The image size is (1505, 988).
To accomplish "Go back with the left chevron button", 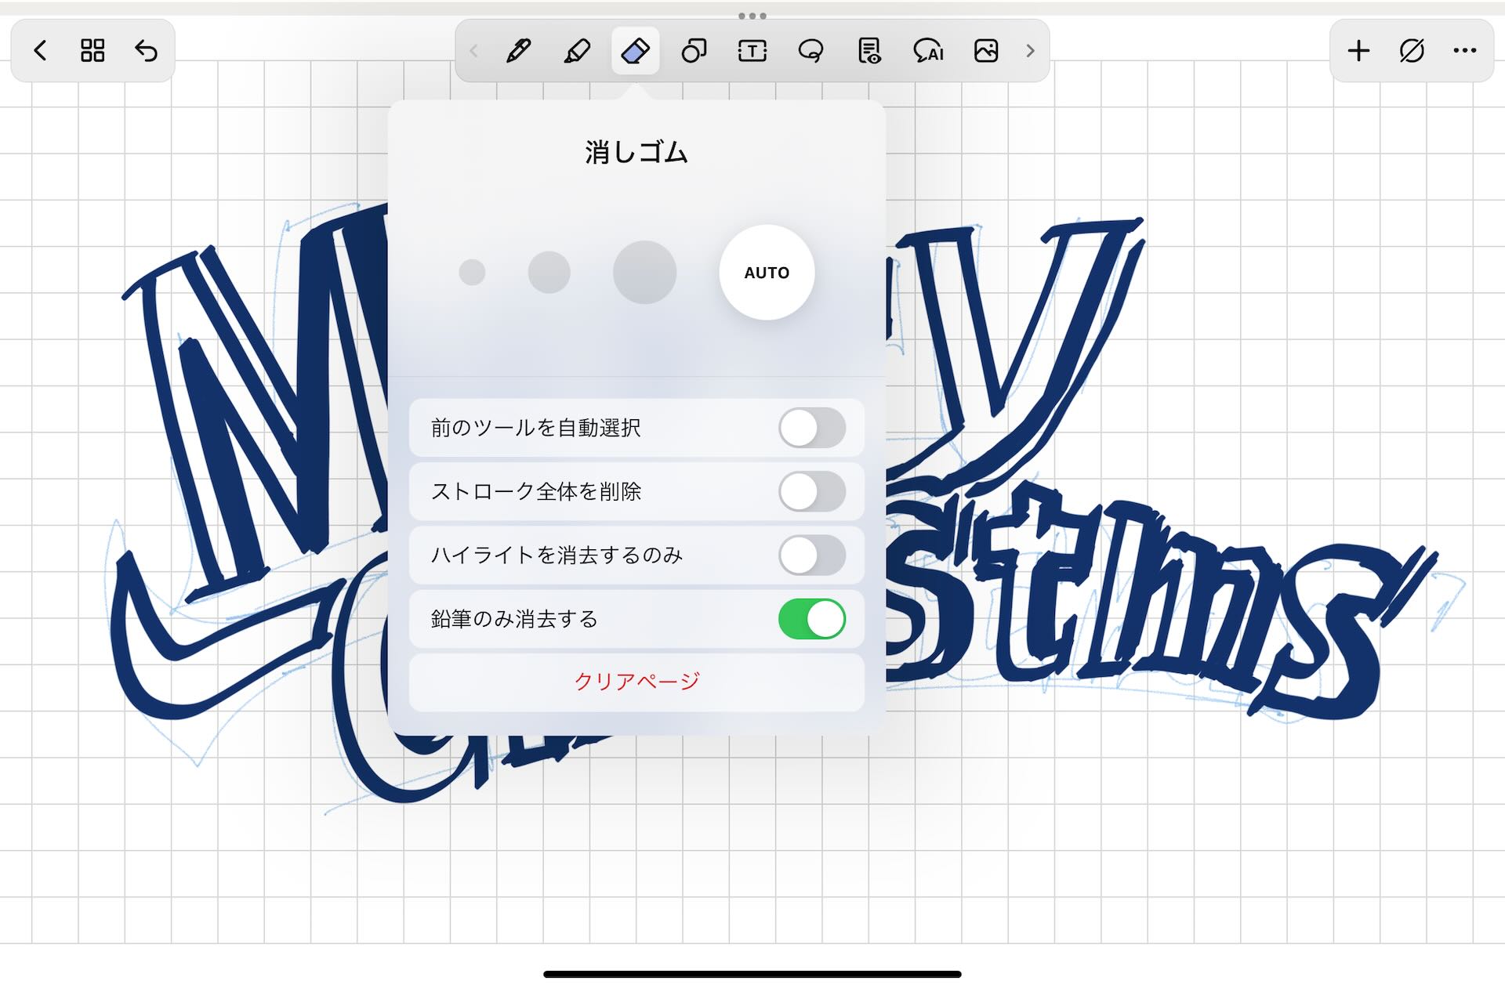I will click(41, 51).
